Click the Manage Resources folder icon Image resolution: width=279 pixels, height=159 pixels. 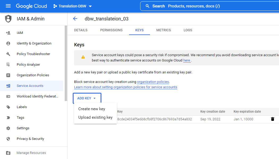[x=8, y=153]
